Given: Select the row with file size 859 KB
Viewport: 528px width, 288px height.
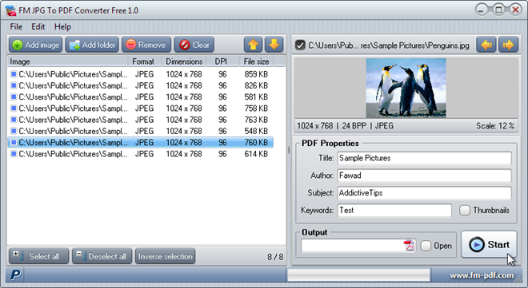Looking at the screenshot, I should point(141,74).
